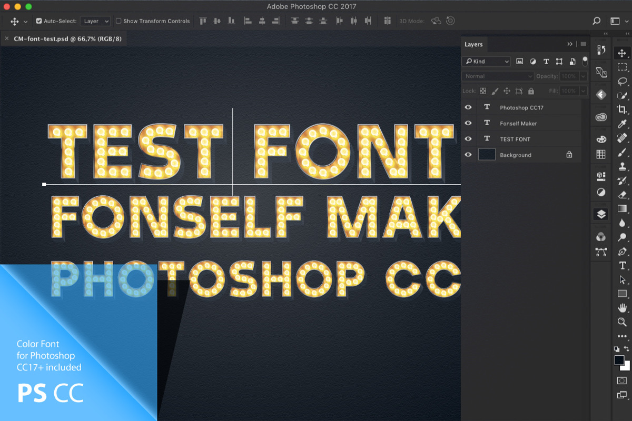Hide the Background layer eye
Screen dimensions: 632x421
[x=468, y=155]
